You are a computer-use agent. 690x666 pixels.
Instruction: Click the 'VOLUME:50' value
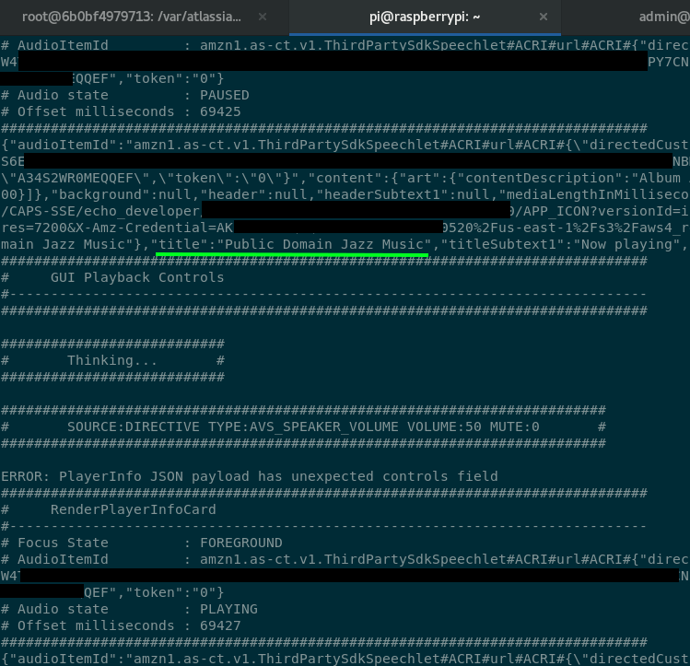pos(444,426)
